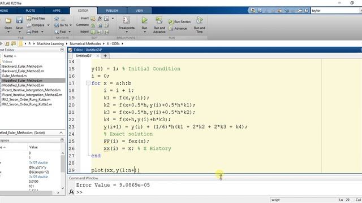
Task: Click the Advance button
Action: pyautogui.click(x=178, y=29)
